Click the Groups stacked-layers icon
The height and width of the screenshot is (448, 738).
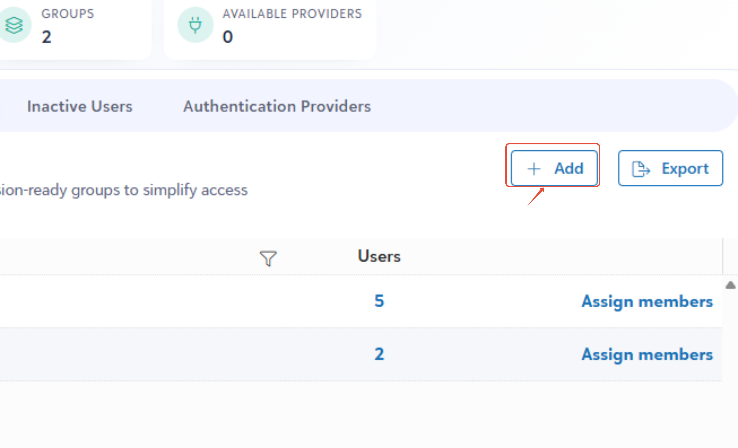click(x=14, y=25)
